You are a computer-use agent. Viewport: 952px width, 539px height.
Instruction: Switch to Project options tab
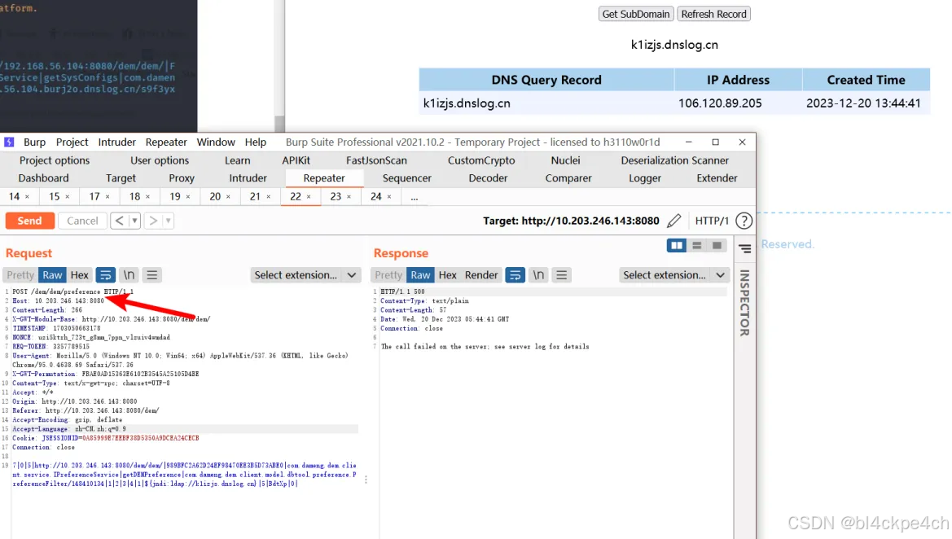tap(55, 160)
